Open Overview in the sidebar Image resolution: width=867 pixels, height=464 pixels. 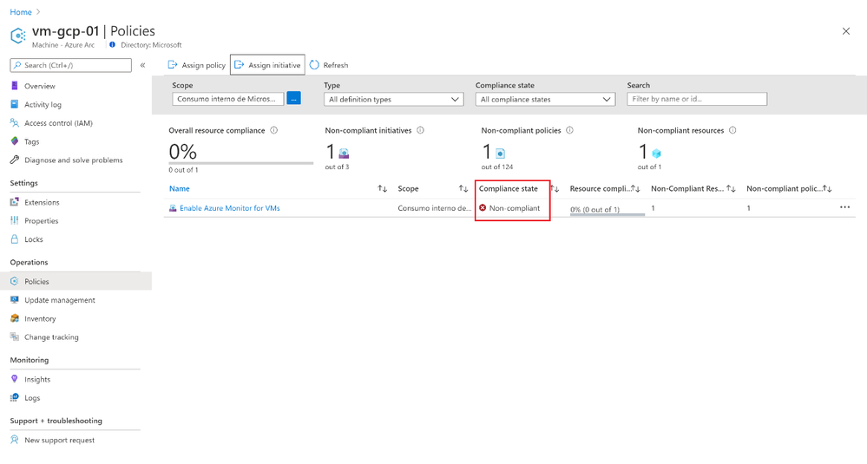pos(39,86)
